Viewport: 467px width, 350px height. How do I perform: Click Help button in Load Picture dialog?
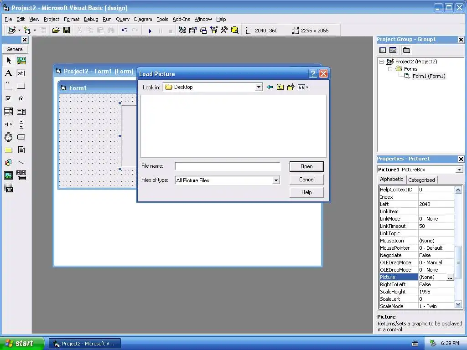(306, 192)
